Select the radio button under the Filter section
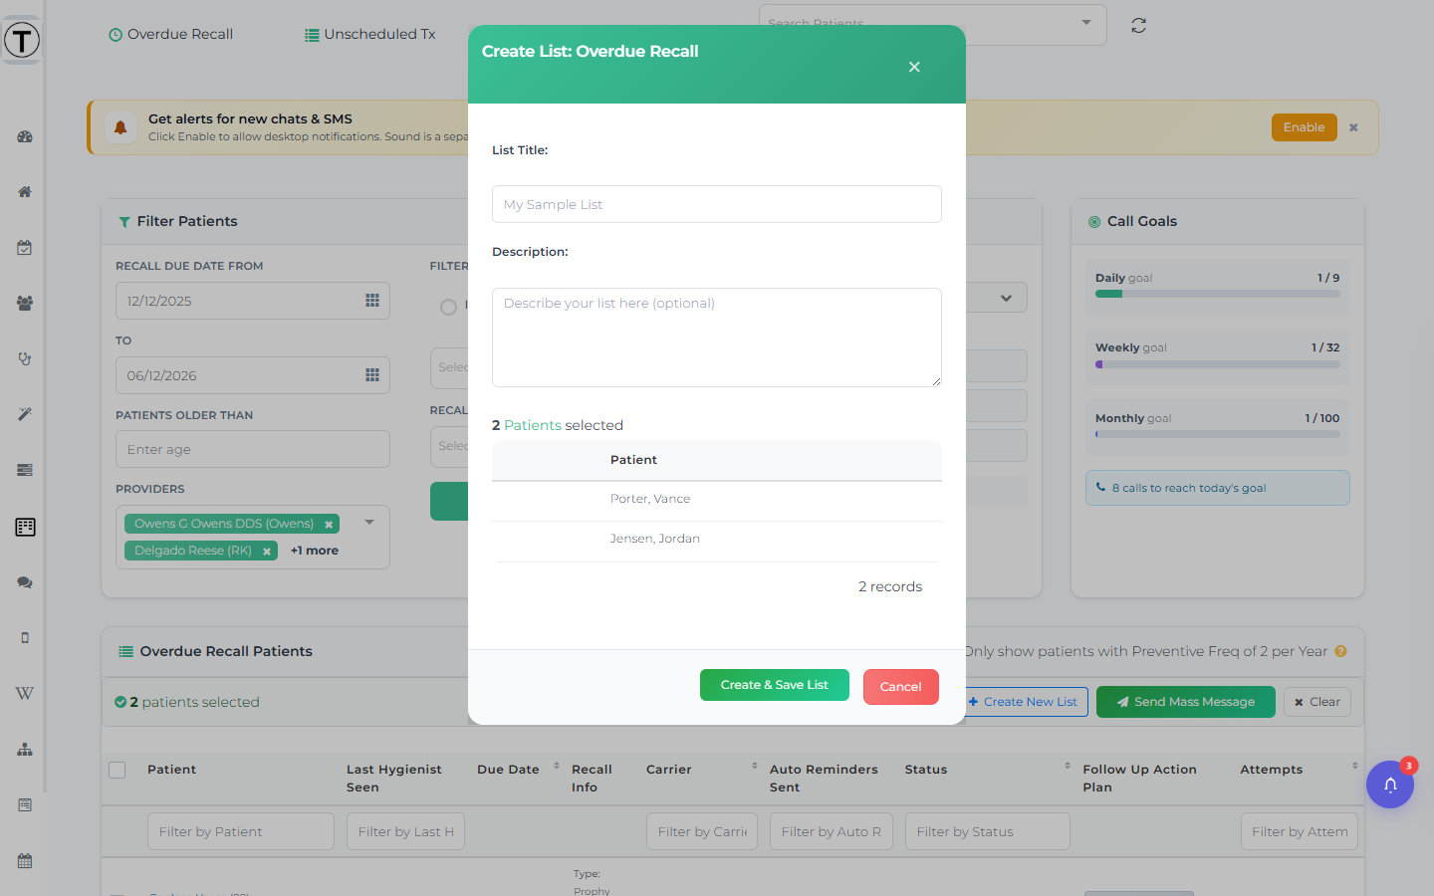 [448, 307]
